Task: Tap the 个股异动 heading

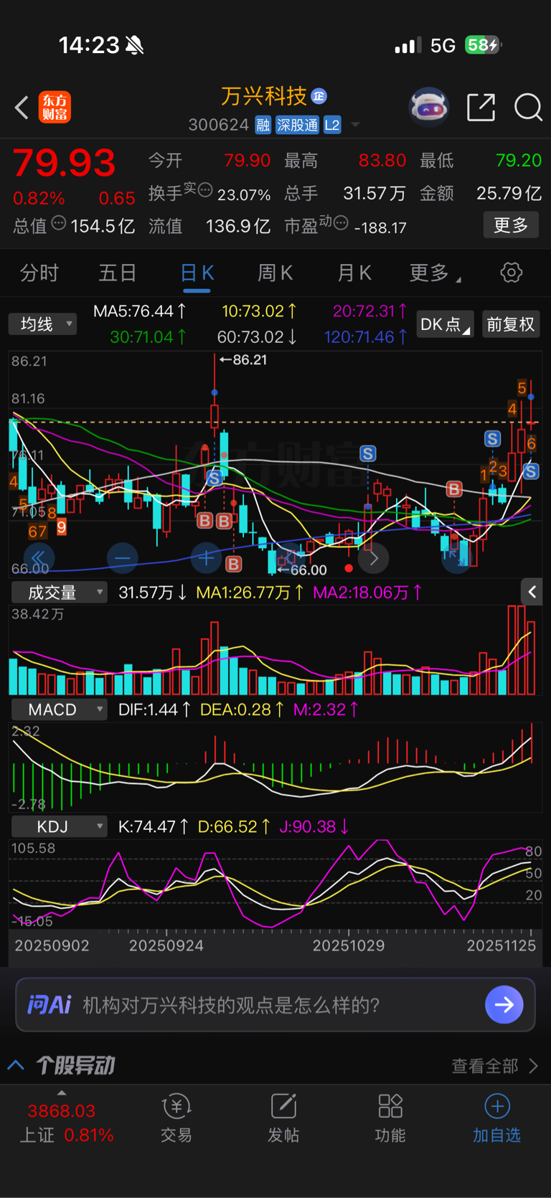Action: point(75,1065)
